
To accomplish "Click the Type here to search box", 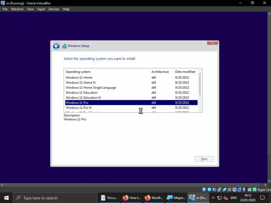I will [x=55, y=198].
